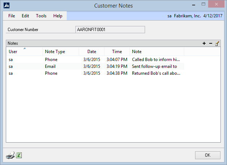Click the 'sa' user ID in header bar
This screenshot has width=227, height=165.
(169, 16)
